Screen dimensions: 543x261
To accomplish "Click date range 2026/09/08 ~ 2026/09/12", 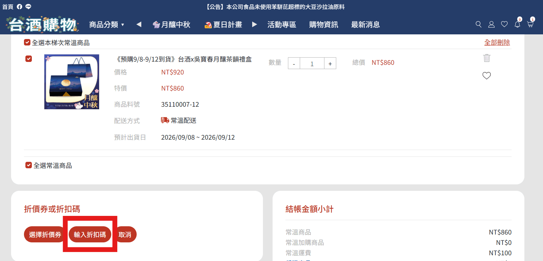I will click(x=198, y=137).
